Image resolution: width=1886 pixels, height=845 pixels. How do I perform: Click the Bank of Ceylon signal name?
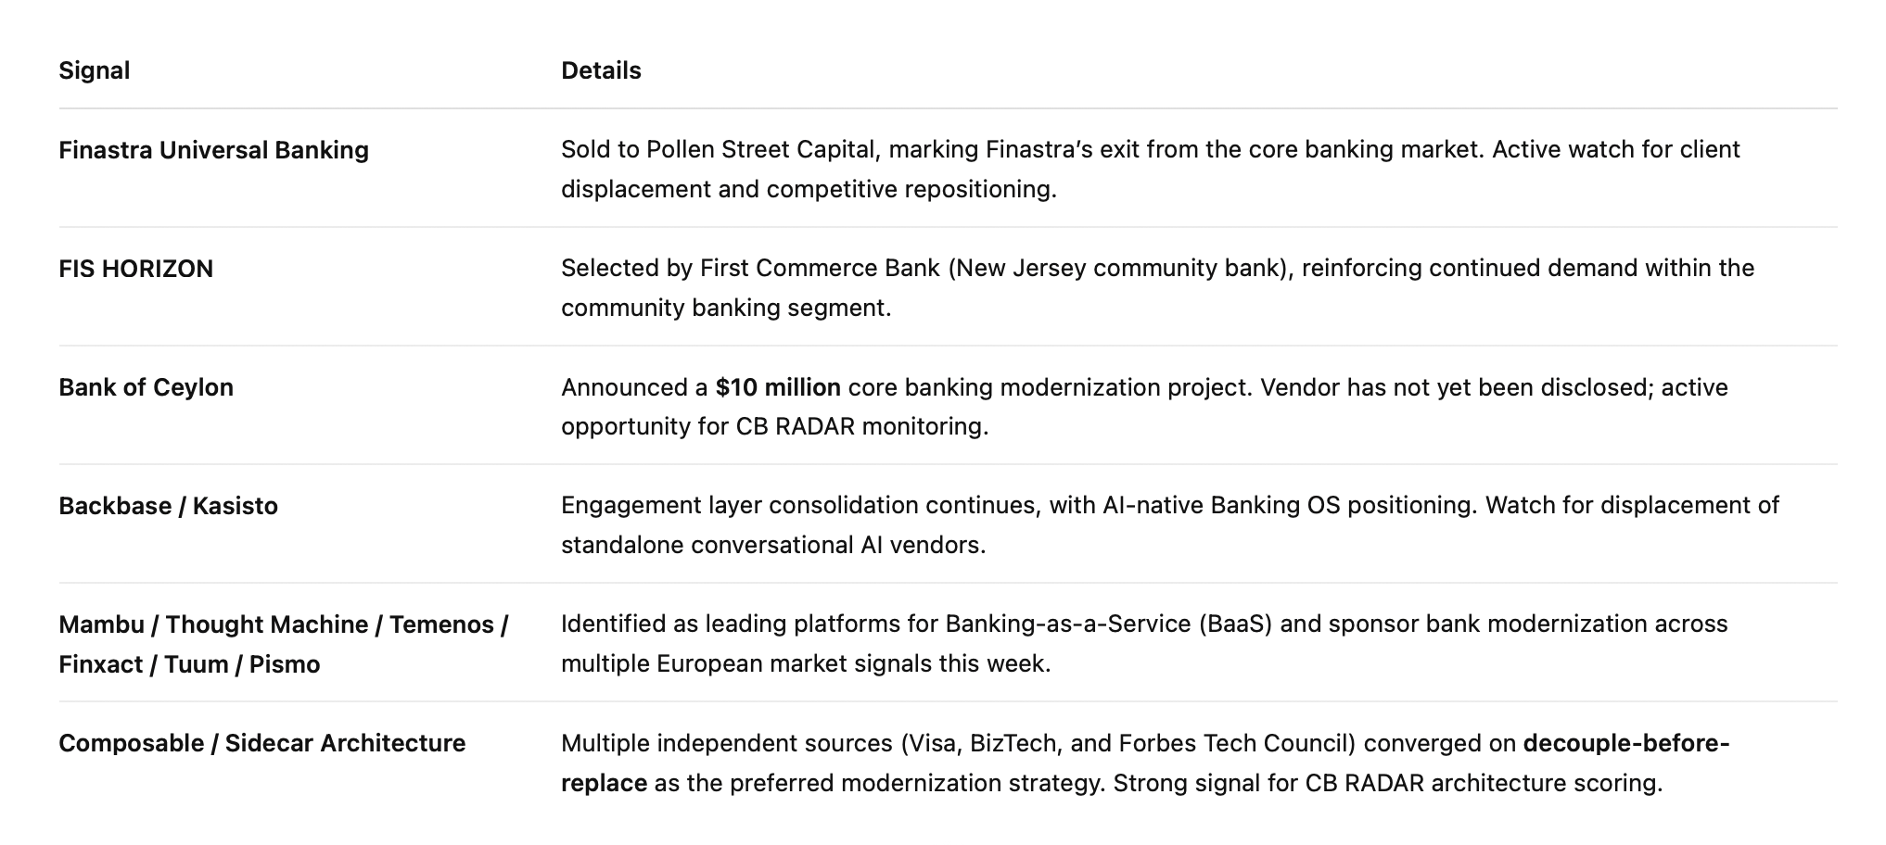point(146,387)
